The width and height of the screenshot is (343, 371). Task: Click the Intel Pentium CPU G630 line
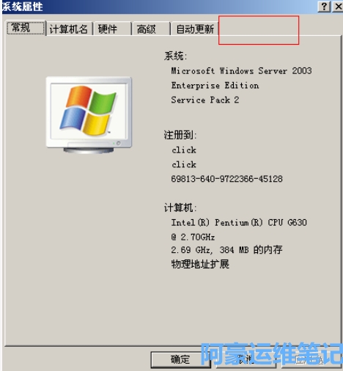click(239, 223)
